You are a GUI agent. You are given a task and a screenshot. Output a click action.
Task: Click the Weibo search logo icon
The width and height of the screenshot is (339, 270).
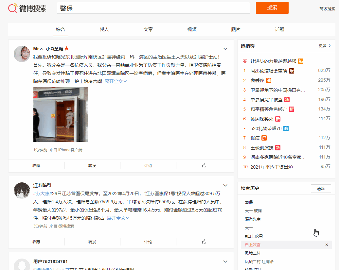12,8
